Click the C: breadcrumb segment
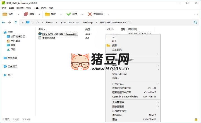The image size is (201, 123). point(38,22)
